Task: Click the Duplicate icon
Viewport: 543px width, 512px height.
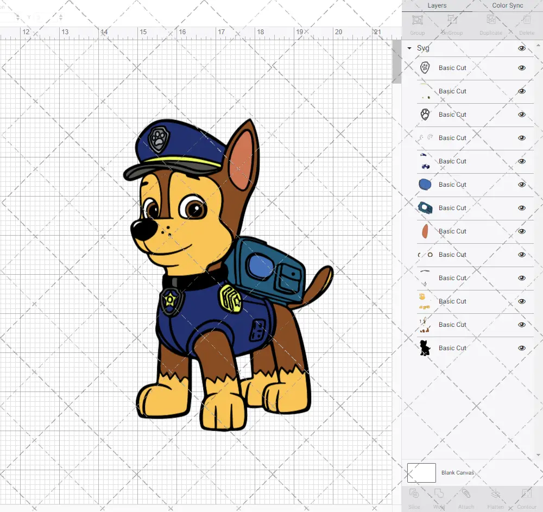Action: tap(491, 20)
